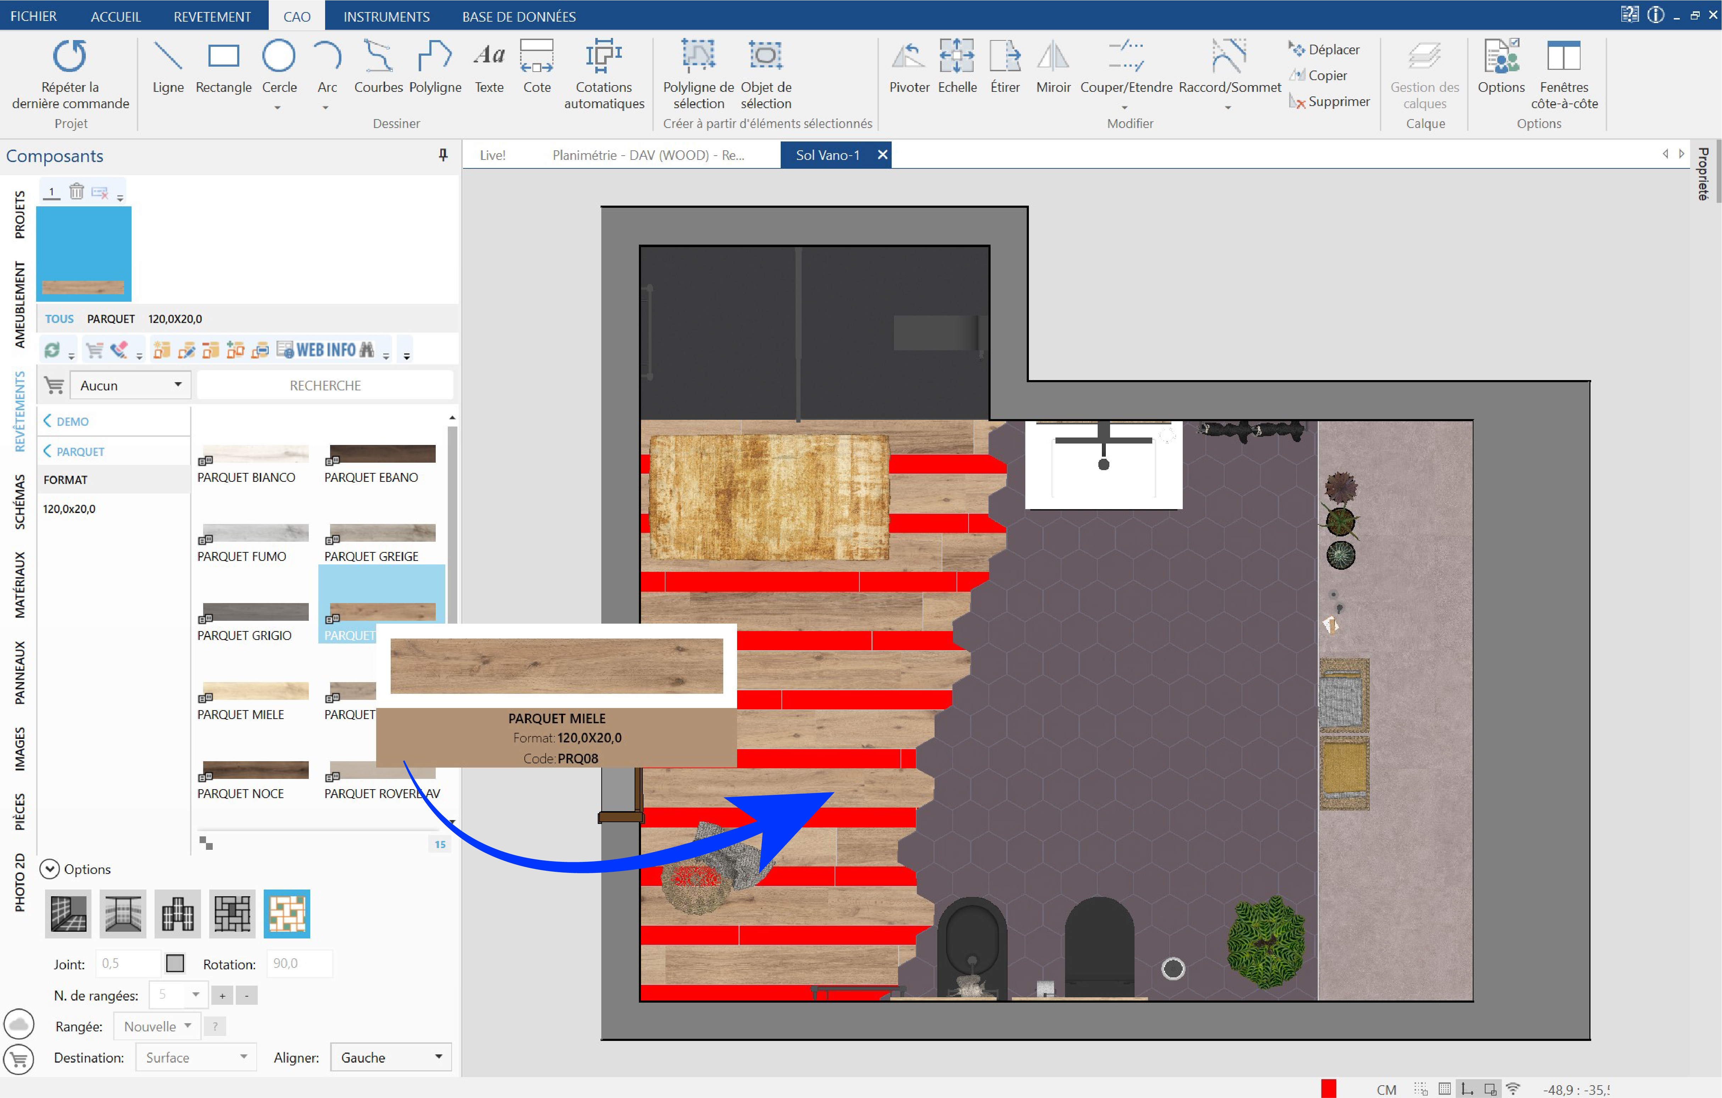Viewport: 1722px width, 1098px height.
Task: Go back from DEMO folder
Action: pos(66,421)
